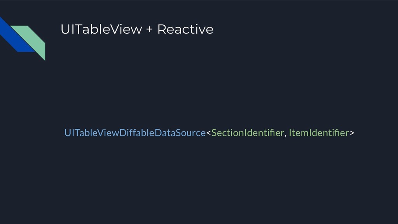Click the word Reactive in the title
The width and height of the screenshot is (398, 224).
click(185, 29)
